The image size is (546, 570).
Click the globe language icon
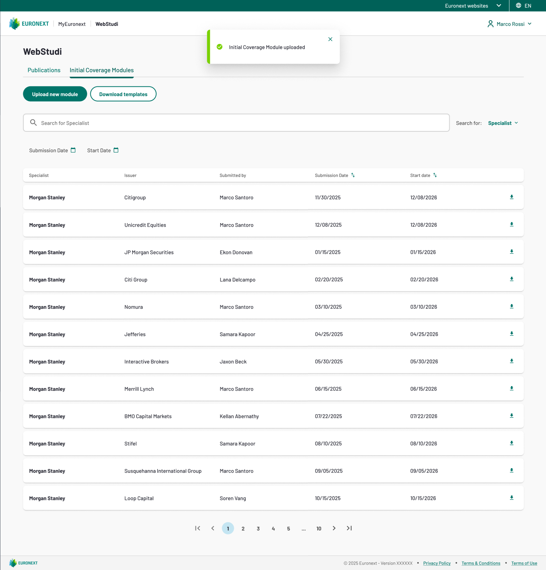(518, 5)
